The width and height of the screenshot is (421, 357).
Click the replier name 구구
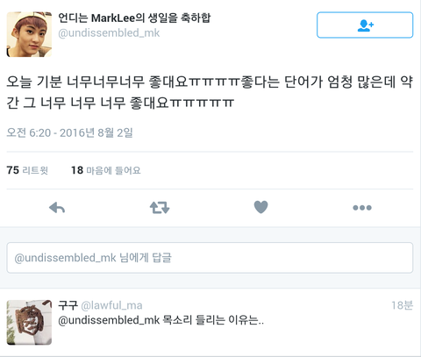[x=68, y=305]
